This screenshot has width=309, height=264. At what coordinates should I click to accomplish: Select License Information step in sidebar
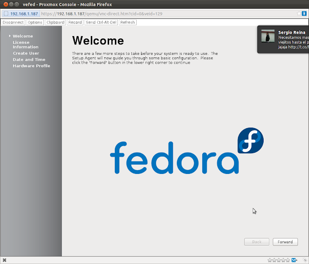point(26,45)
